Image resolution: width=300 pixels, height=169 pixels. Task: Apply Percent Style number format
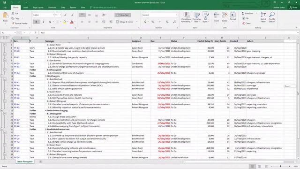pyautogui.click(x=152, y=22)
